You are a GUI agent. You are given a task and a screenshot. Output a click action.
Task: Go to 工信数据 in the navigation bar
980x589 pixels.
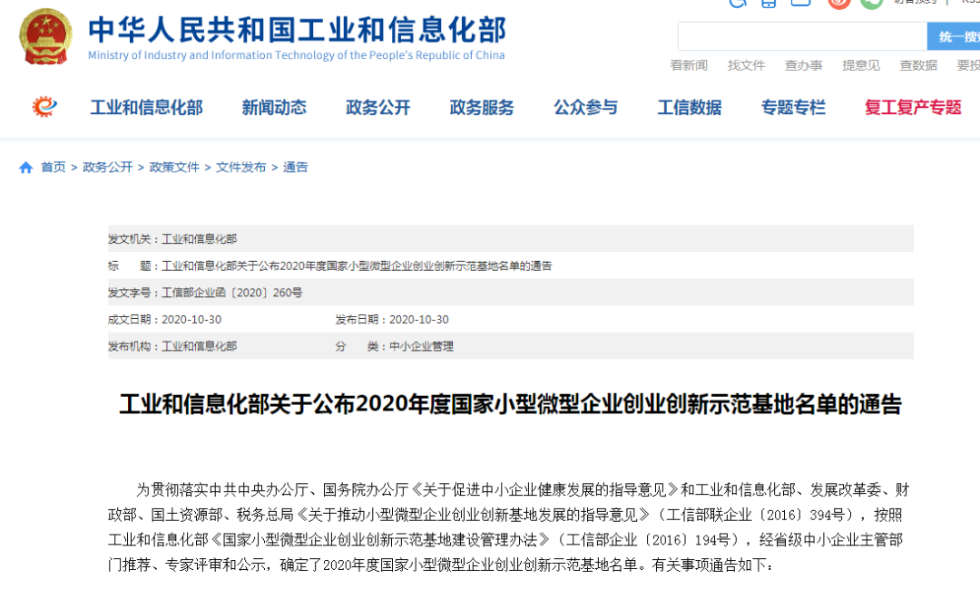(690, 107)
